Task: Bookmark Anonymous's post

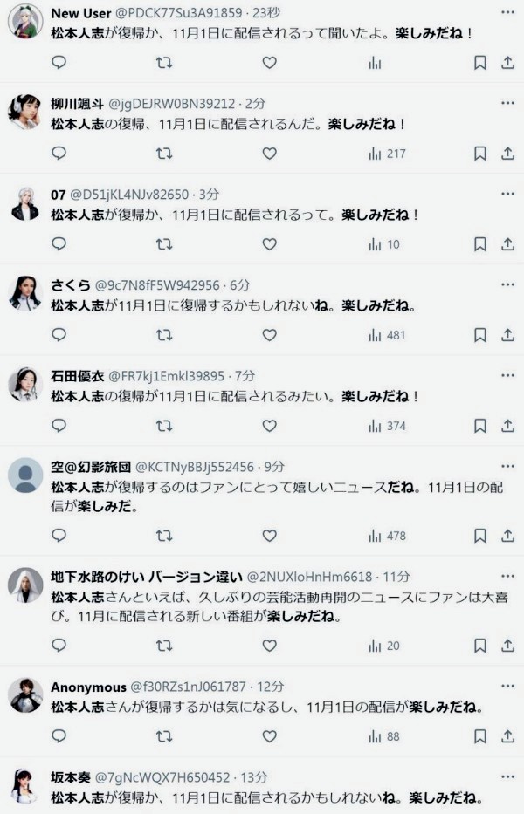Action: coord(479,736)
